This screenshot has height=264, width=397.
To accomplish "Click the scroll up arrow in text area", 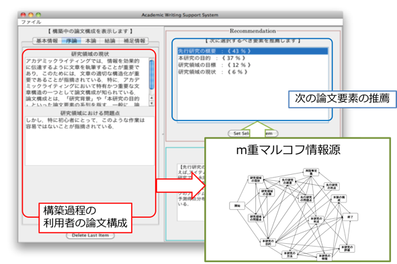I will click(x=152, y=98).
